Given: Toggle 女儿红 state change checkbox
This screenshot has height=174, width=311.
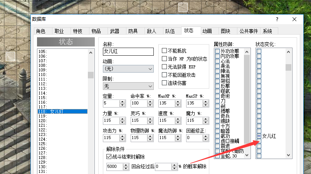Looking at the screenshot, I should tap(259, 136).
